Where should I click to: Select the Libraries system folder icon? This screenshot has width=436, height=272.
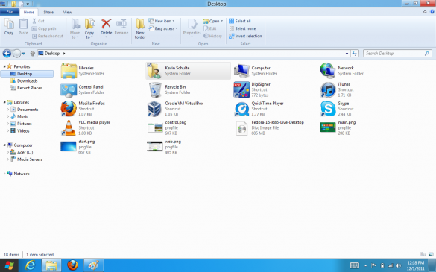pyautogui.click(x=69, y=71)
